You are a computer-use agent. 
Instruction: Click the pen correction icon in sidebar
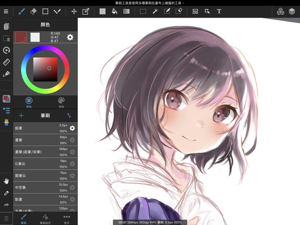coord(6,74)
